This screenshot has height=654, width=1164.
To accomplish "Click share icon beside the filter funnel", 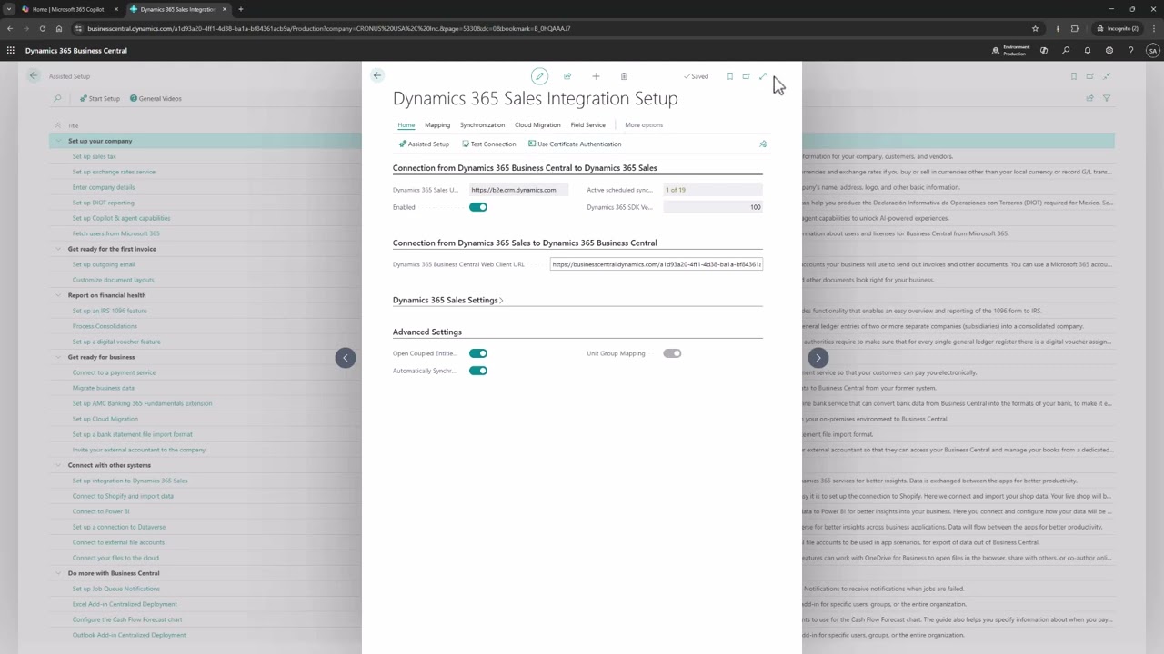I will [1089, 98].
